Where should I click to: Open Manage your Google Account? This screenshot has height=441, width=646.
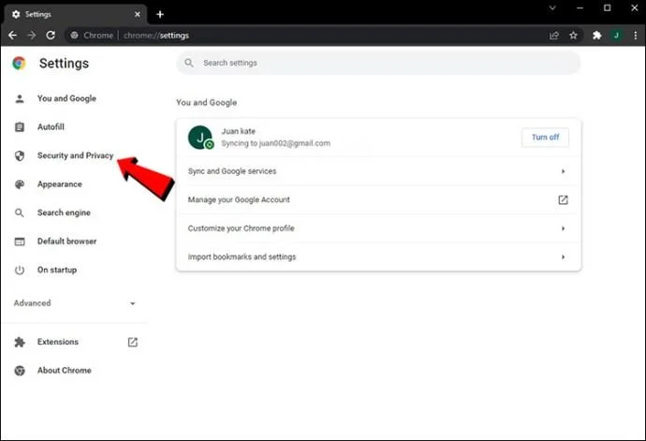(x=378, y=199)
